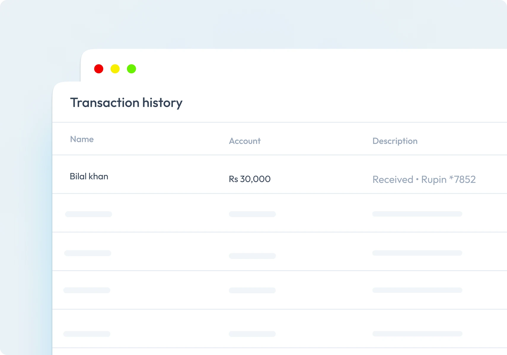Select the placeholder name in fourth row
507x355 pixels.
87,290
